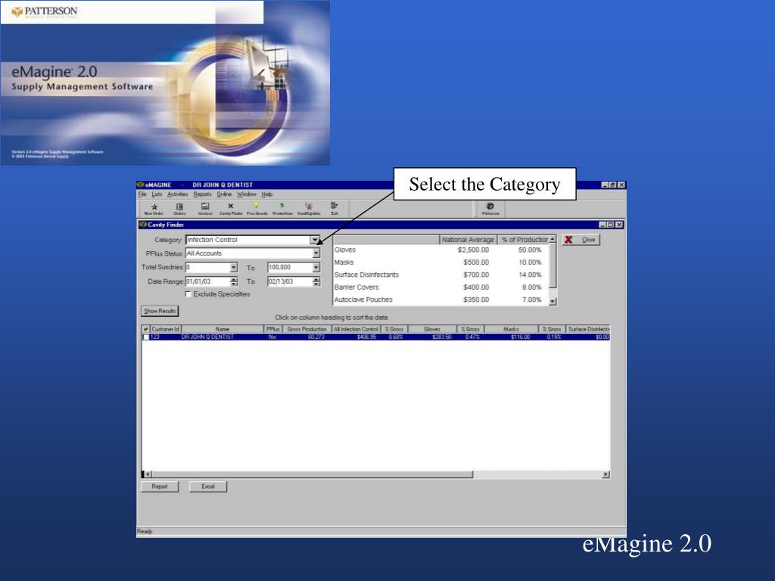Minimize the Cavity Finder child window

pos(602,225)
